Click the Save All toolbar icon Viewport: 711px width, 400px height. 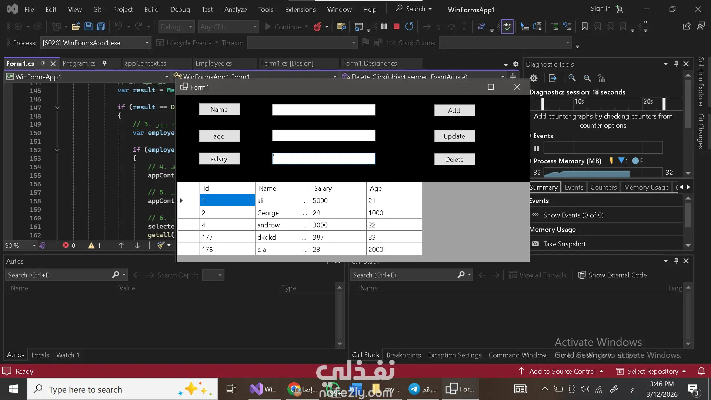pyautogui.click(x=101, y=27)
